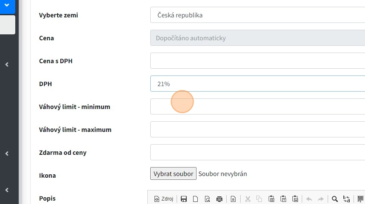
Task: Click Paste from Word icon
Action: pyautogui.click(x=295, y=199)
